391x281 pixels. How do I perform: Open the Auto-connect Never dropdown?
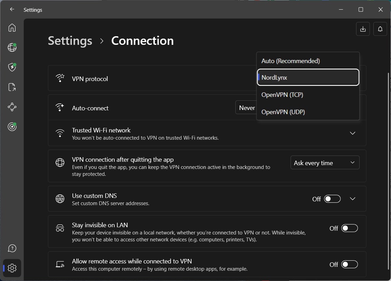tap(246, 107)
